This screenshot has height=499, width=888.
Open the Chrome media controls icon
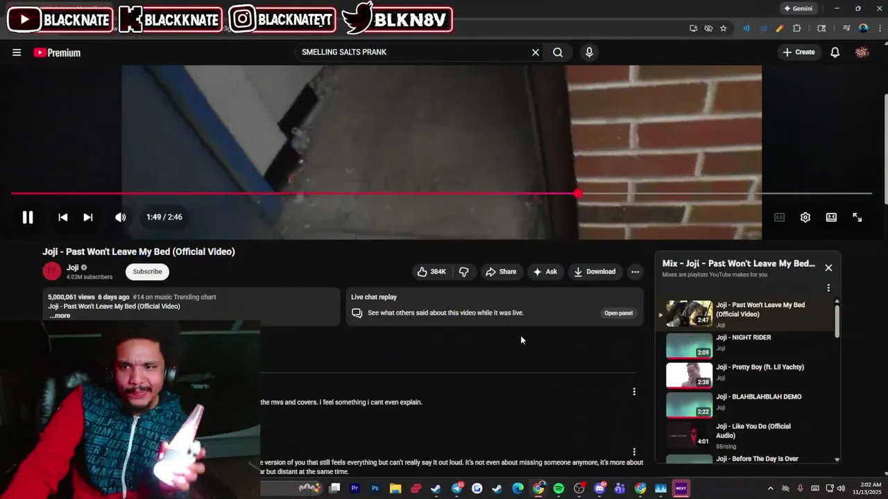tap(846, 28)
